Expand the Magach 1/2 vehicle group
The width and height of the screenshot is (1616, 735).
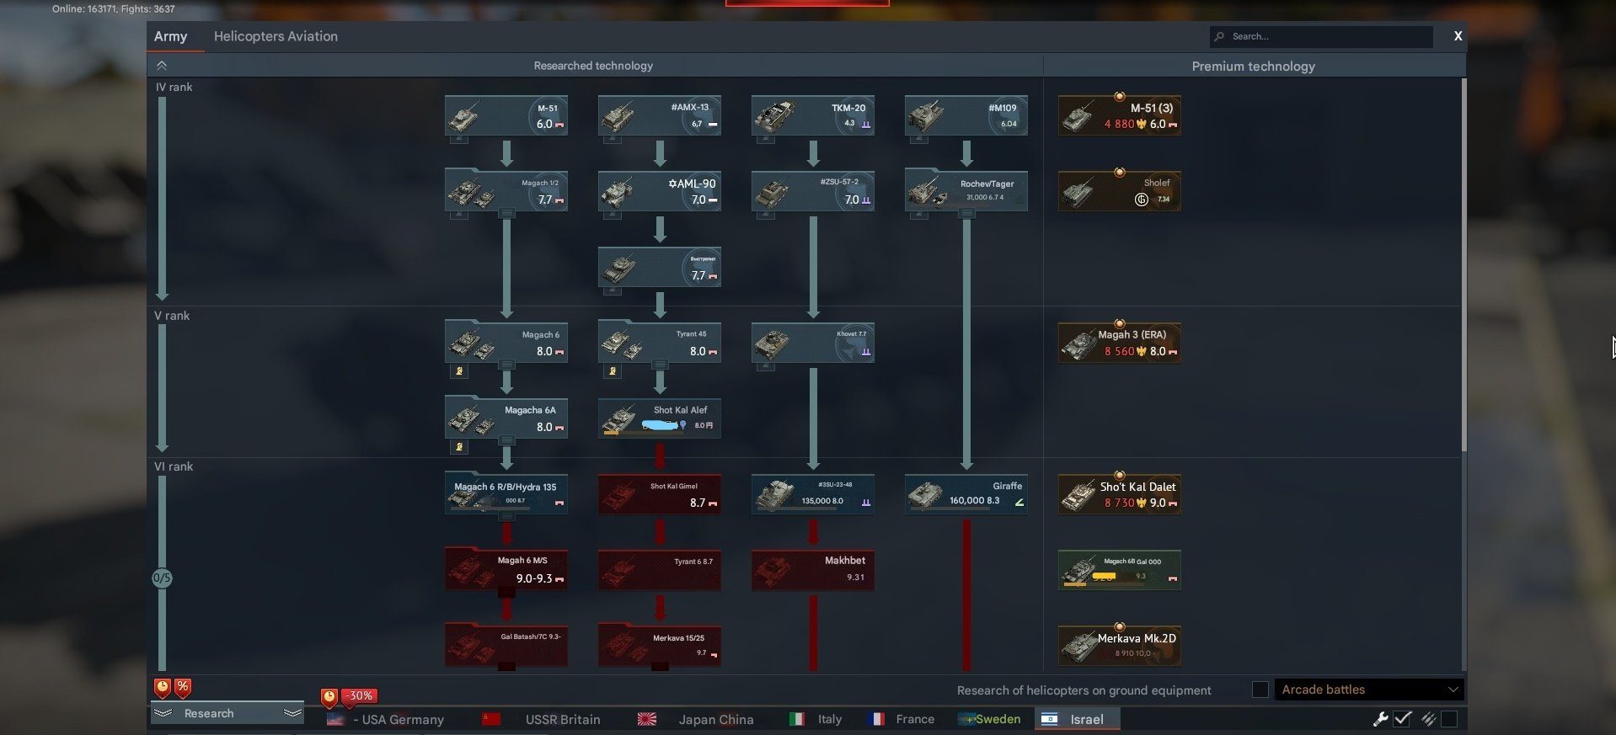coord(506,214)
